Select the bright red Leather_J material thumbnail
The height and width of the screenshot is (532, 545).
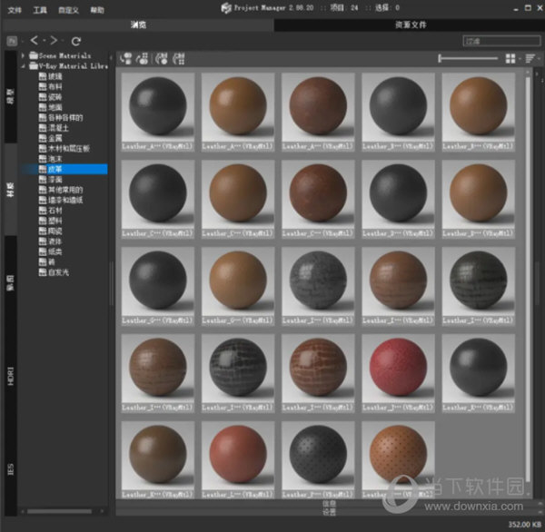click(398, 373)
